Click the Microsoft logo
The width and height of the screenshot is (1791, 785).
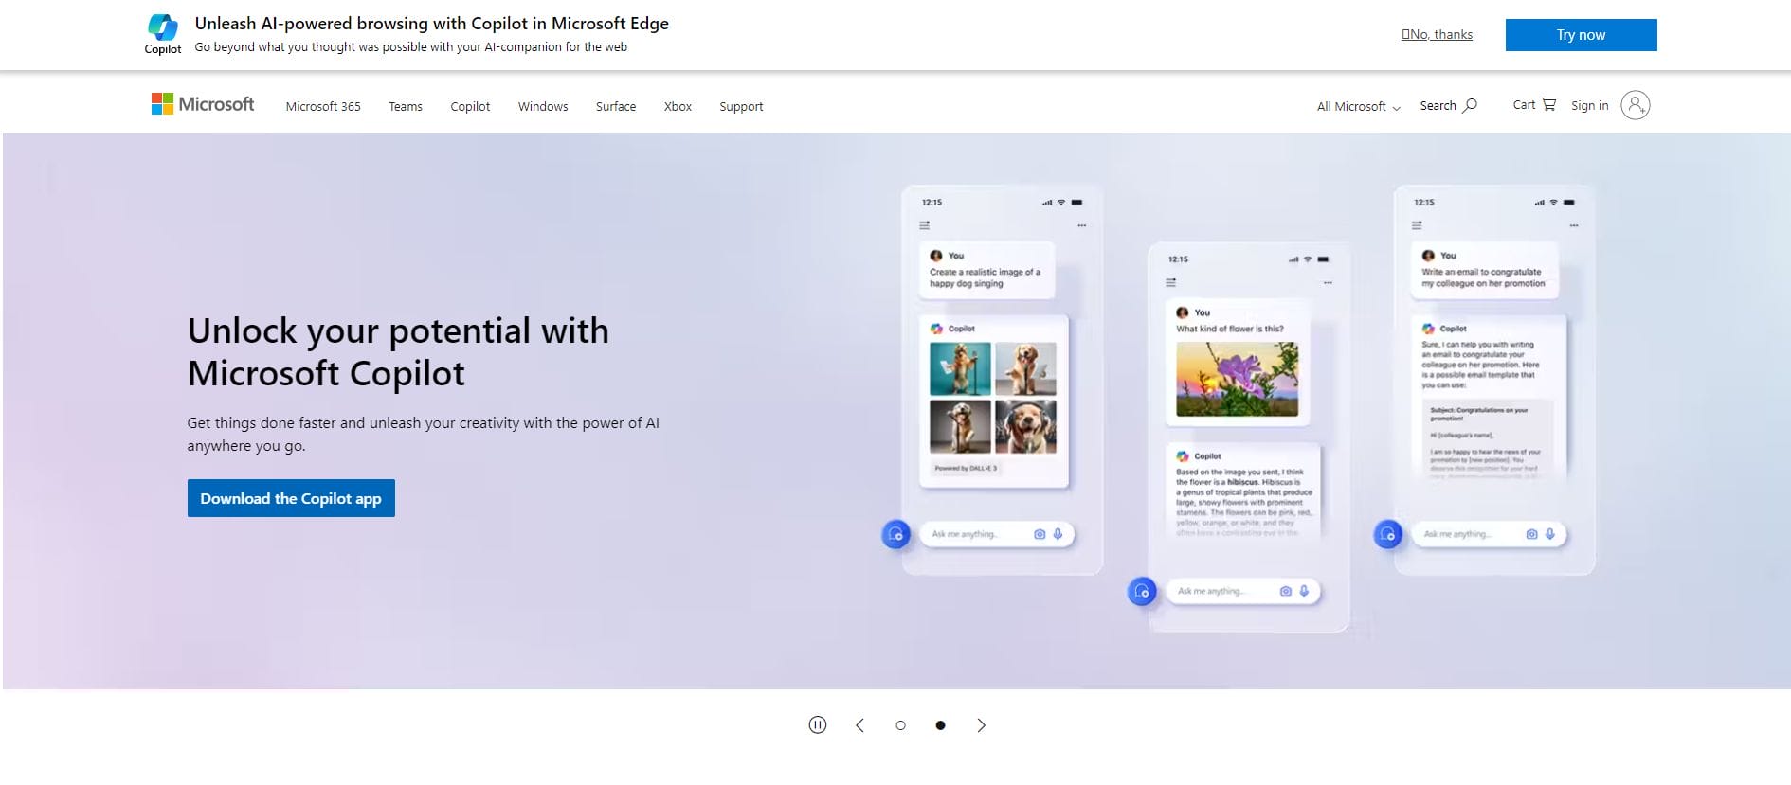203,104
